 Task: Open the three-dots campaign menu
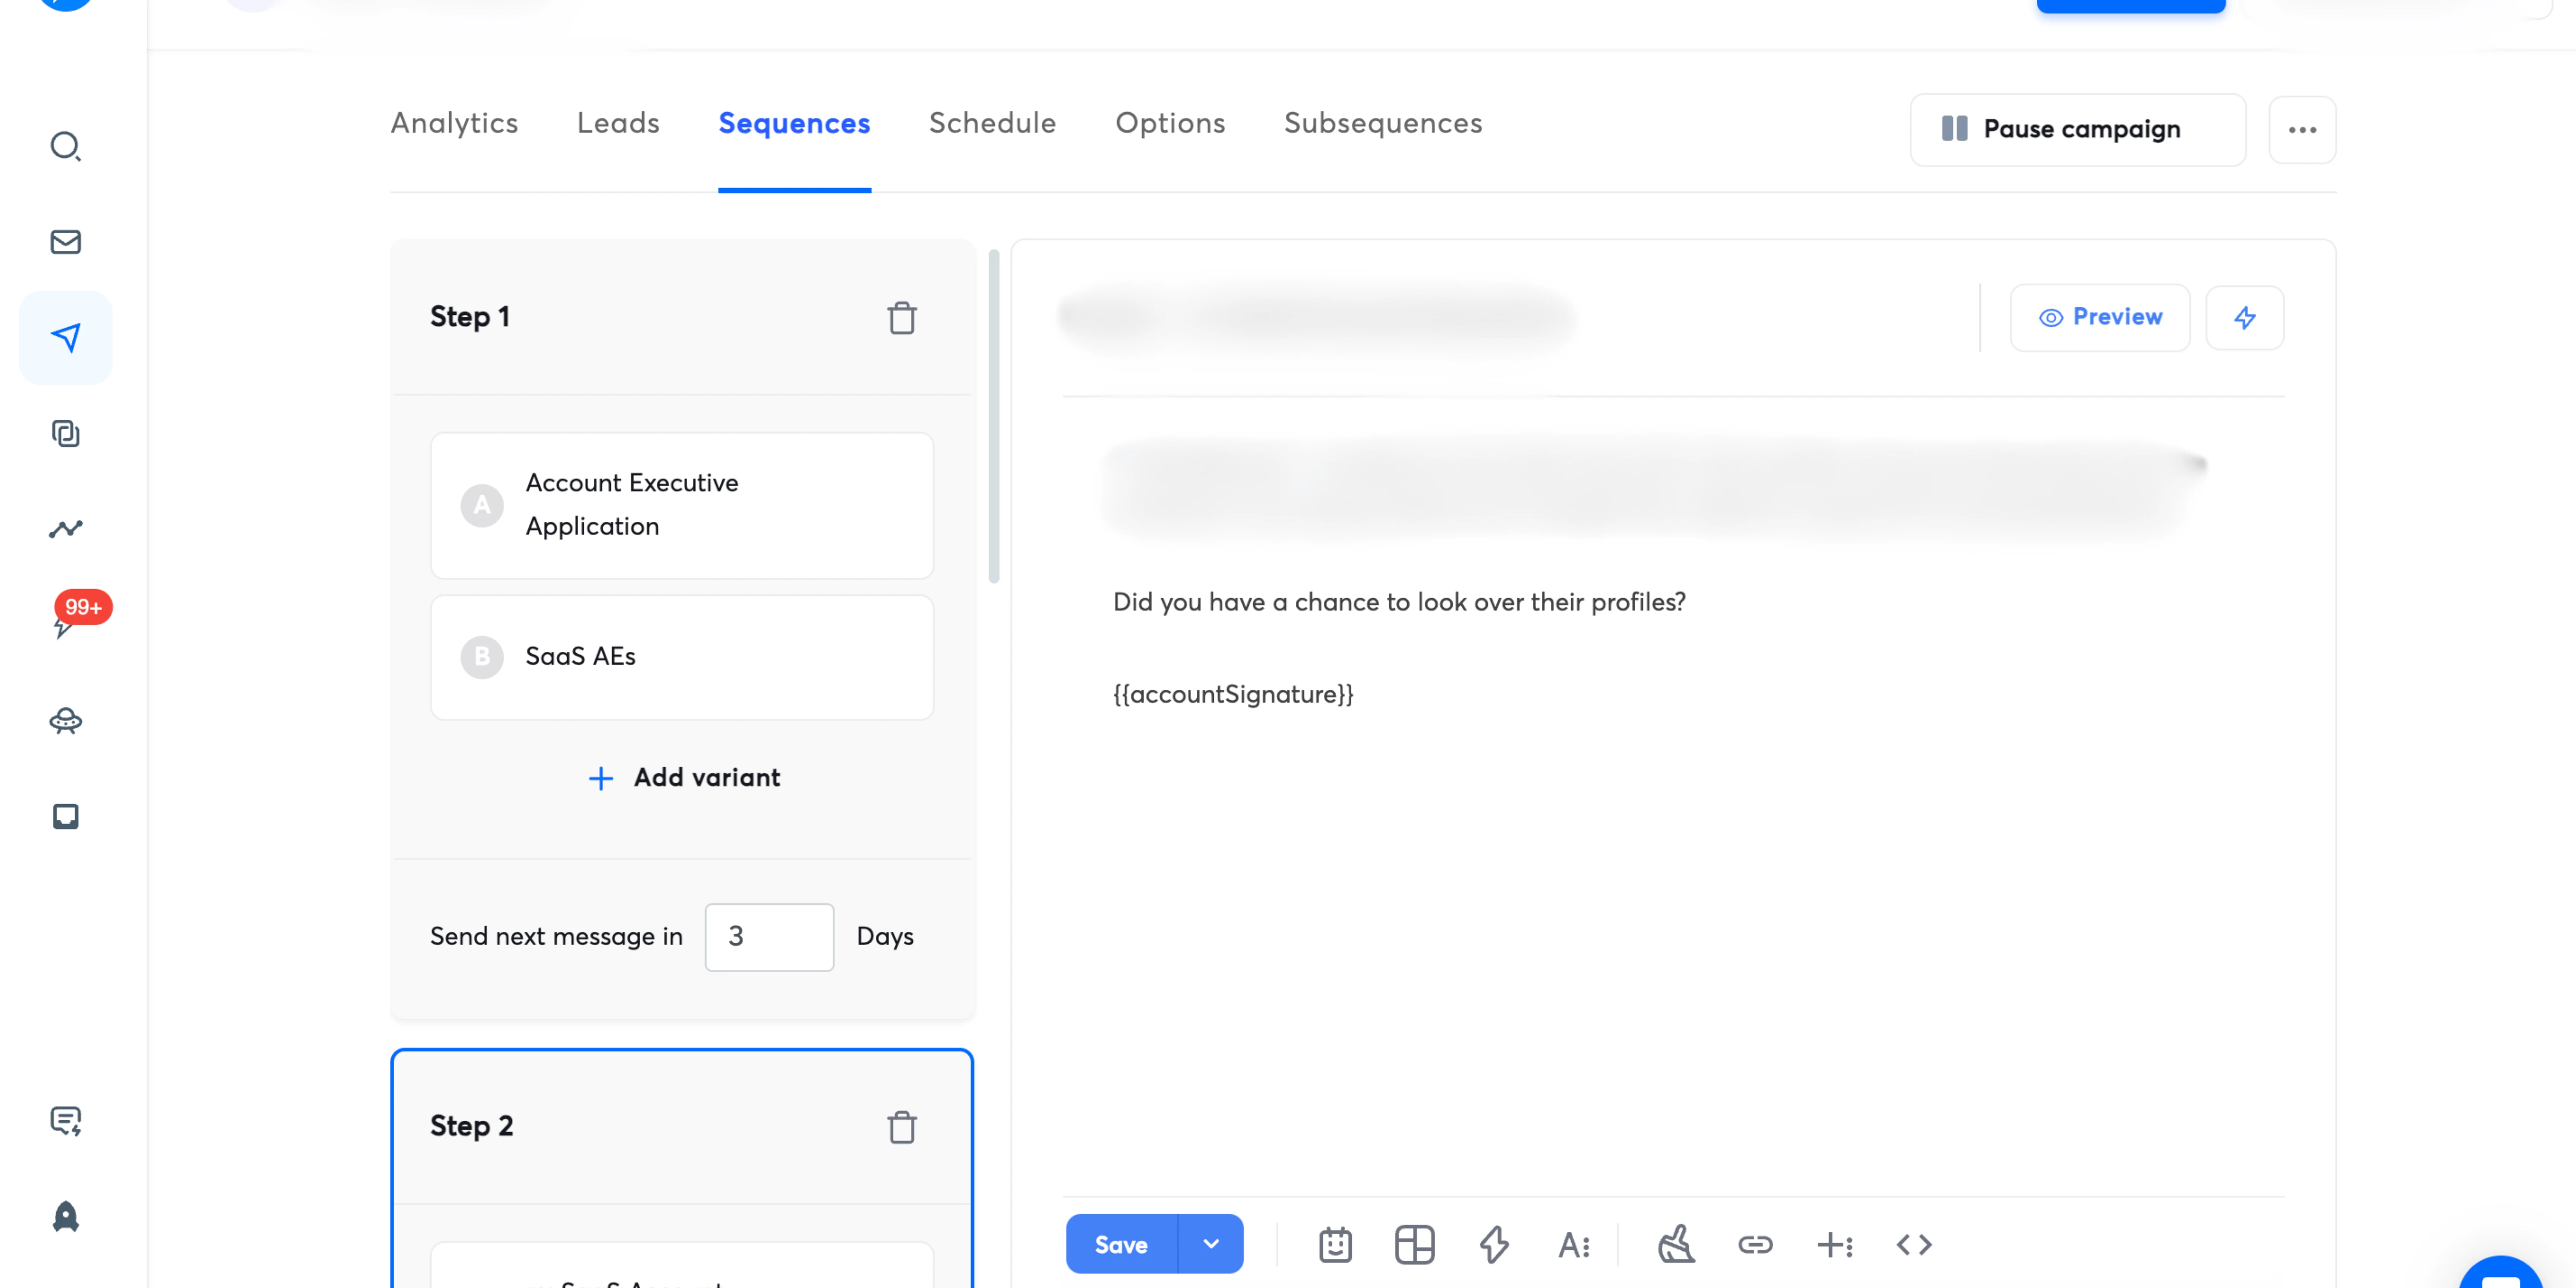pos(2302,130)
